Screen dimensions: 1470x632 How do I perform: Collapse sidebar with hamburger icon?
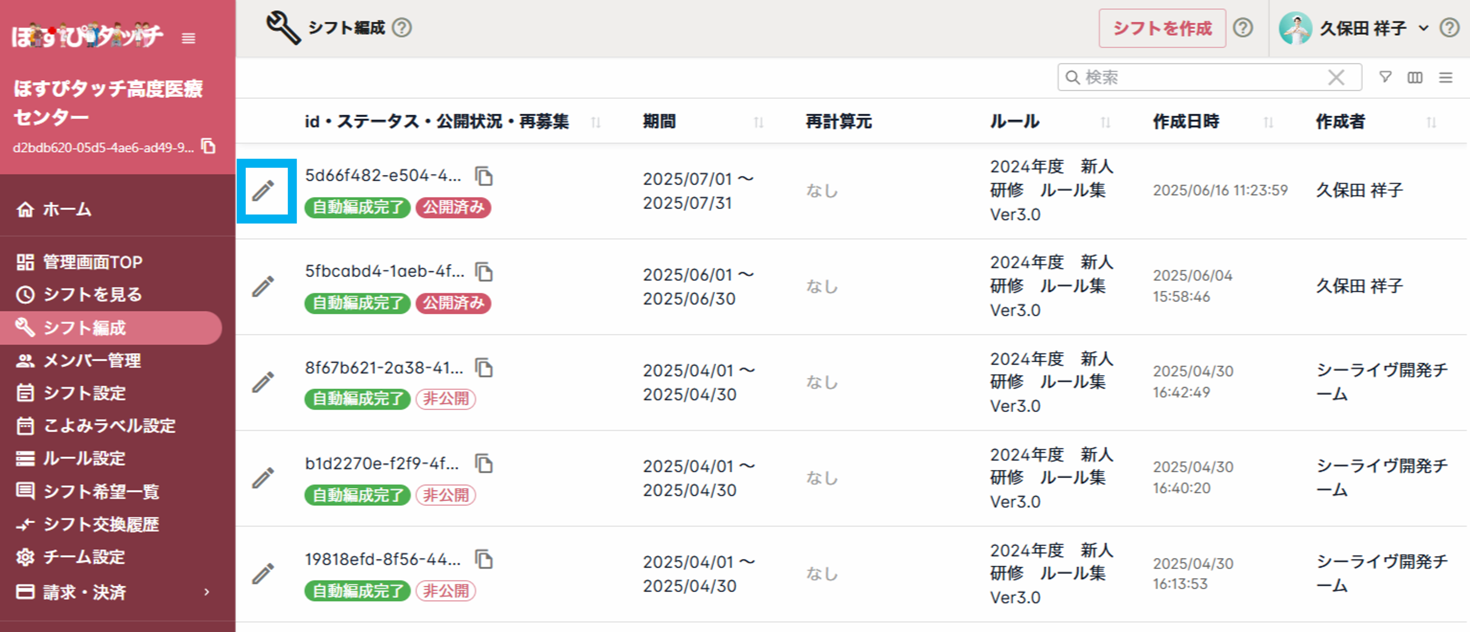(x=188, y=38)
